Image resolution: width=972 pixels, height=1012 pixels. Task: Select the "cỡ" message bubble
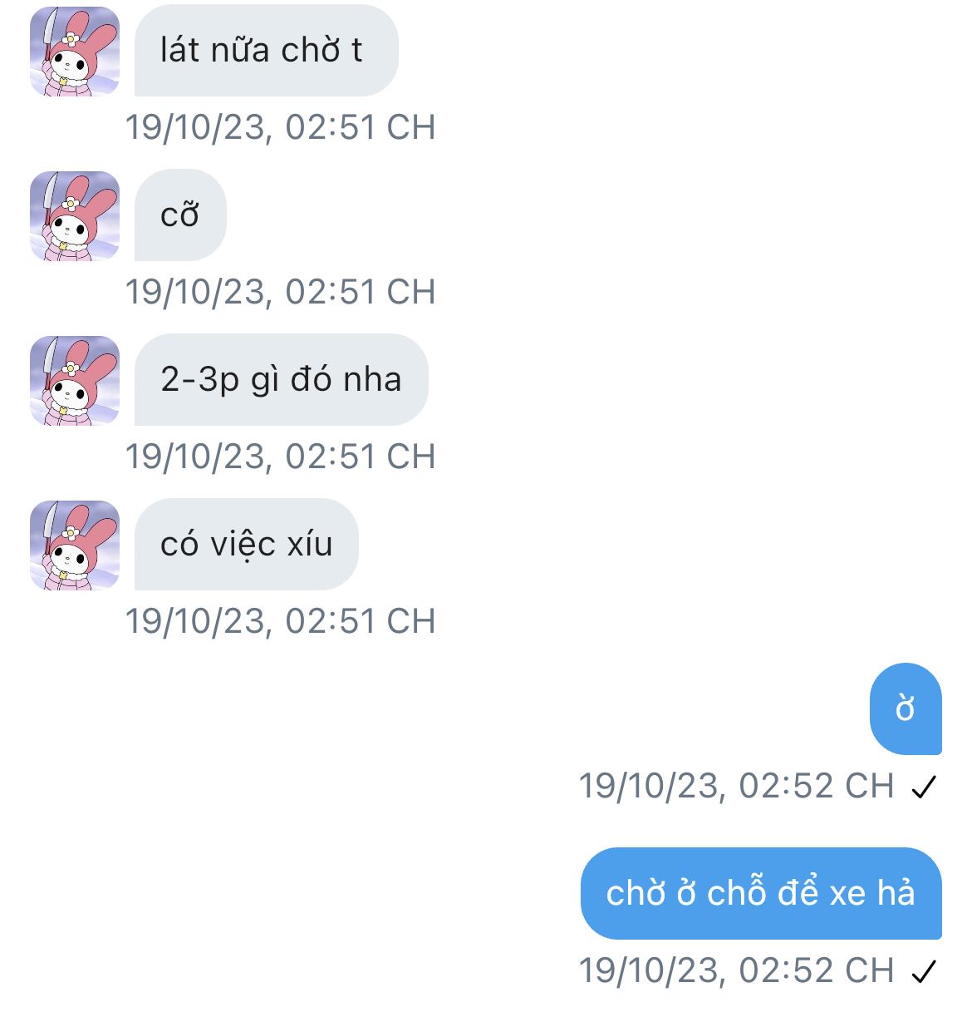180,215
